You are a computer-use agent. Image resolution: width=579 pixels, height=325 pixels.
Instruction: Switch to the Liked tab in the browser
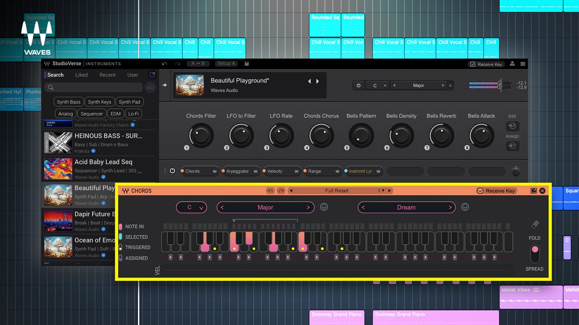pos(81,75)
